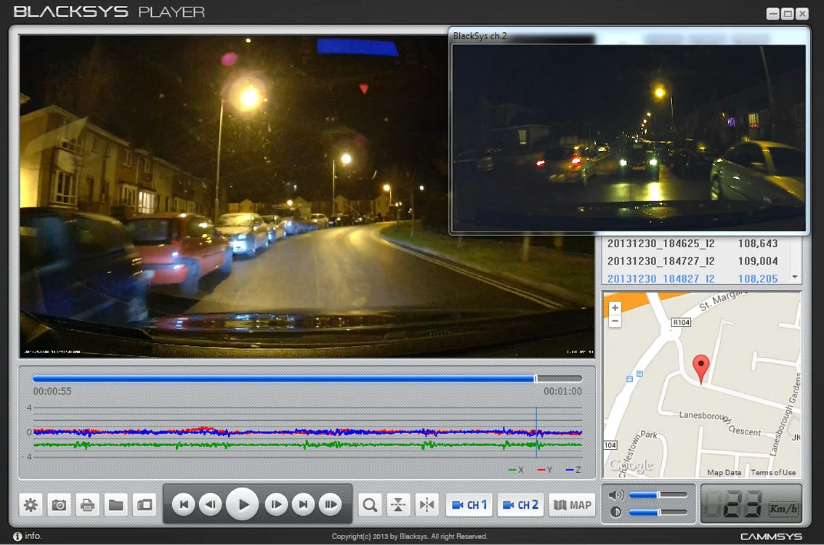The image size is (824, 545).
Task: Toggle the CH 1 camera view
Action: [469, 505]
